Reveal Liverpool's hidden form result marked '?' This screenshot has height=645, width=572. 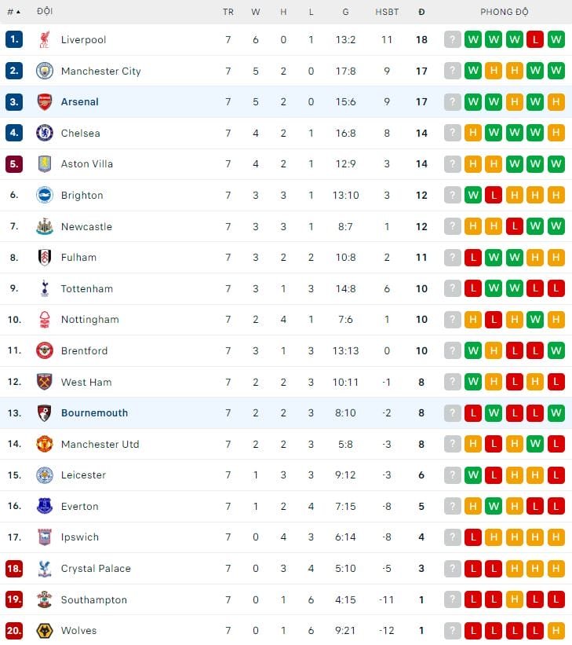click(x=453, y=39)
